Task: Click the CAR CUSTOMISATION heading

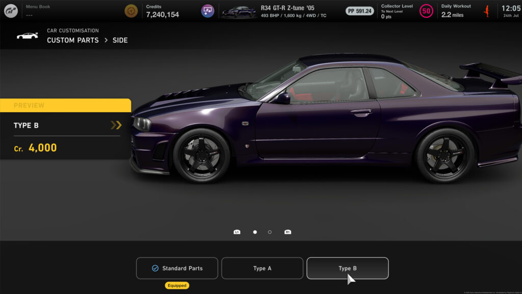Action: 73,30
